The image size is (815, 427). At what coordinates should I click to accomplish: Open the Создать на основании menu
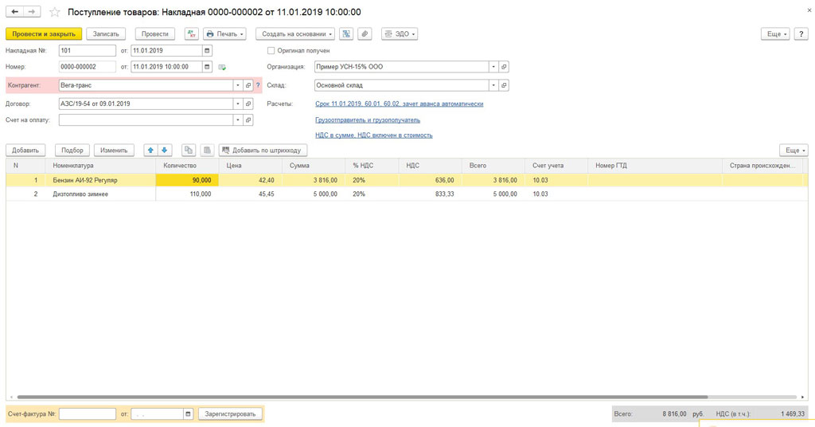tap(294, 34)
